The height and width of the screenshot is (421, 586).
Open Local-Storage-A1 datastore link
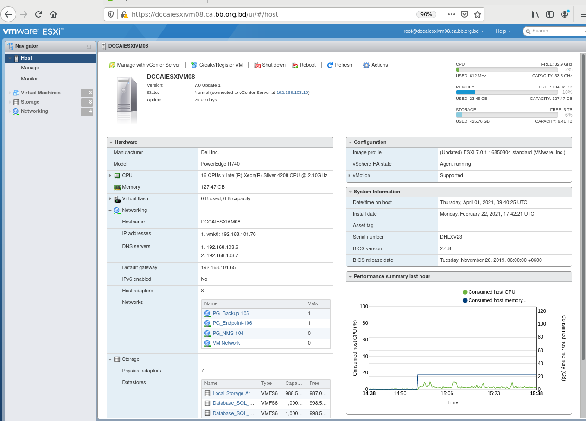(232, 393)
